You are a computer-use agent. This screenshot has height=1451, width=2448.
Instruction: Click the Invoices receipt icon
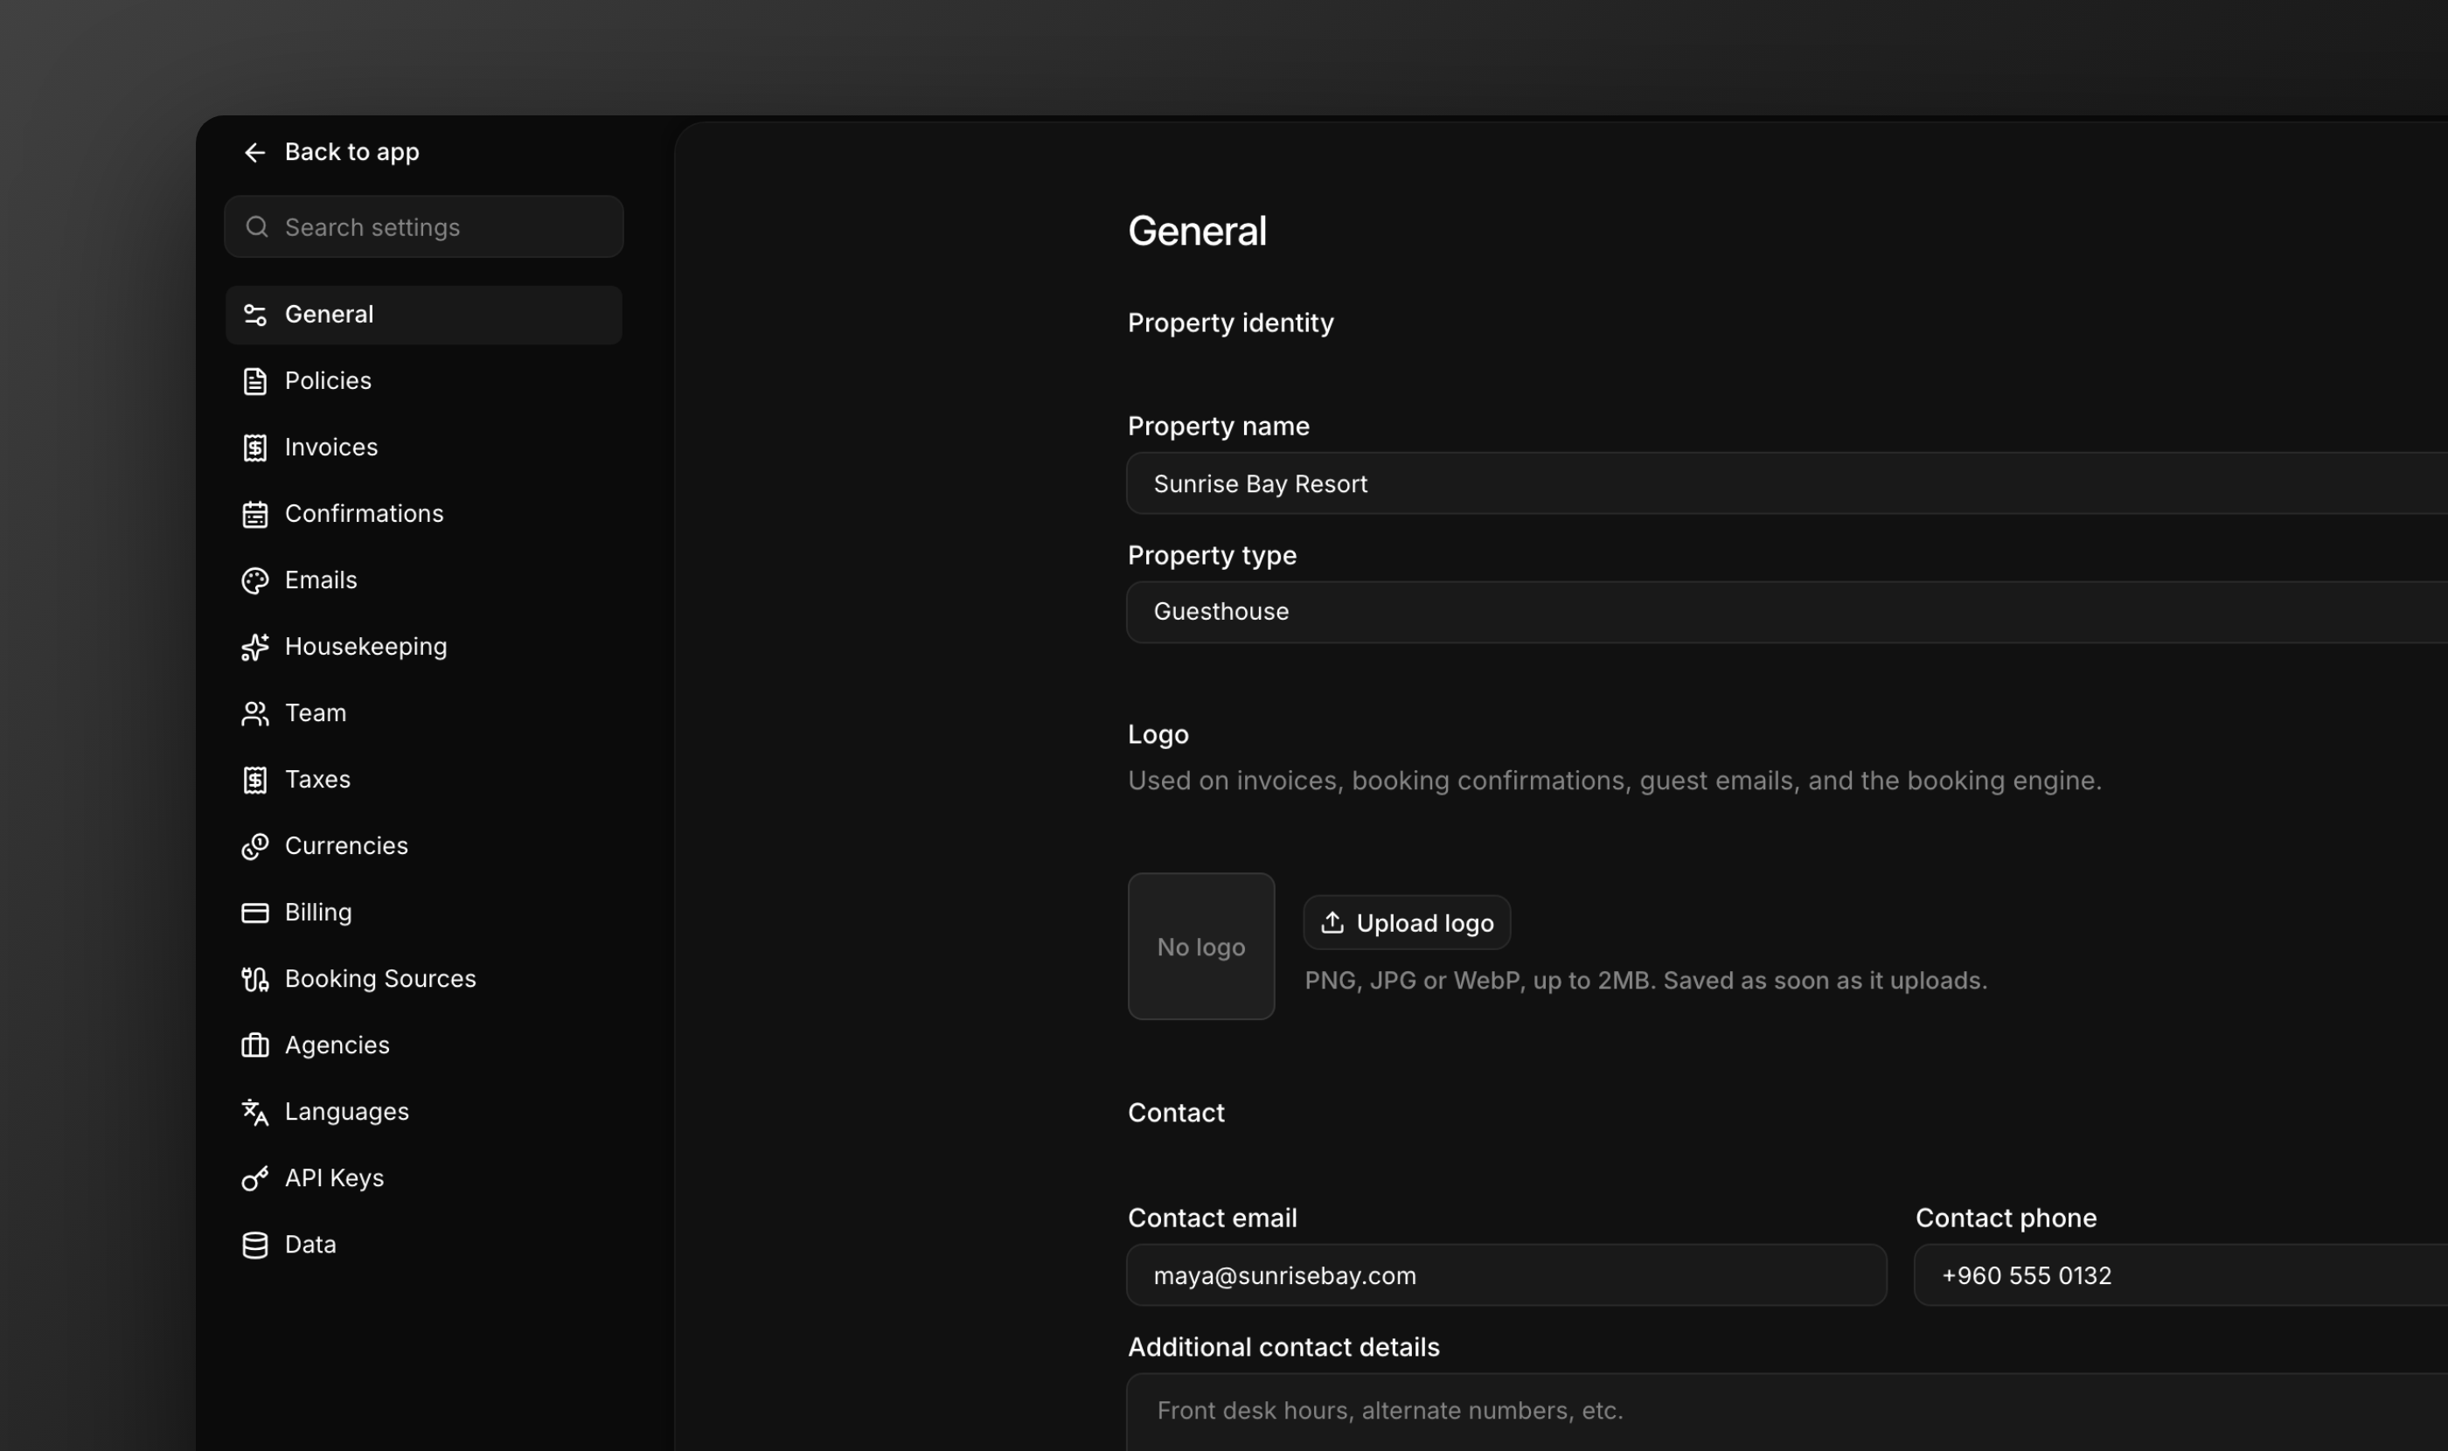click(x=254, y=448)
